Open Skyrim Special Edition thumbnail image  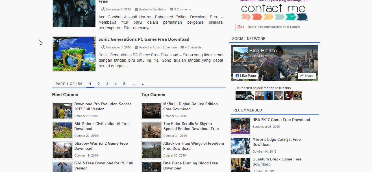click(x=151, y=130)
